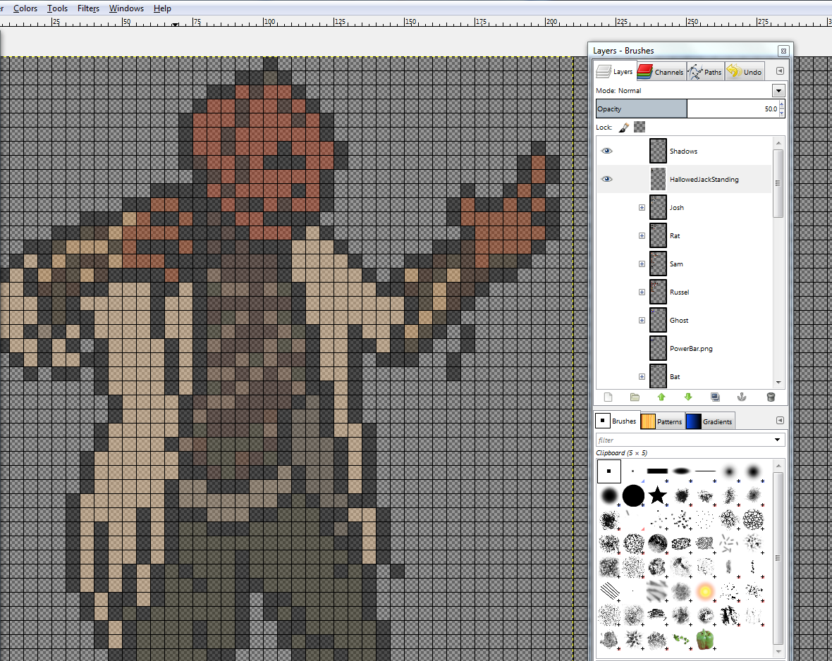Select the green pepper brush
The height and width of the screenshot is (661, 832).
(x=705, y=639)
